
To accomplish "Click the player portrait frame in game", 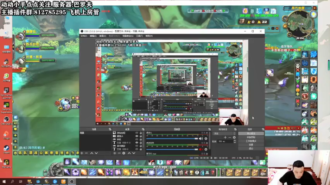I will point(64,104).
